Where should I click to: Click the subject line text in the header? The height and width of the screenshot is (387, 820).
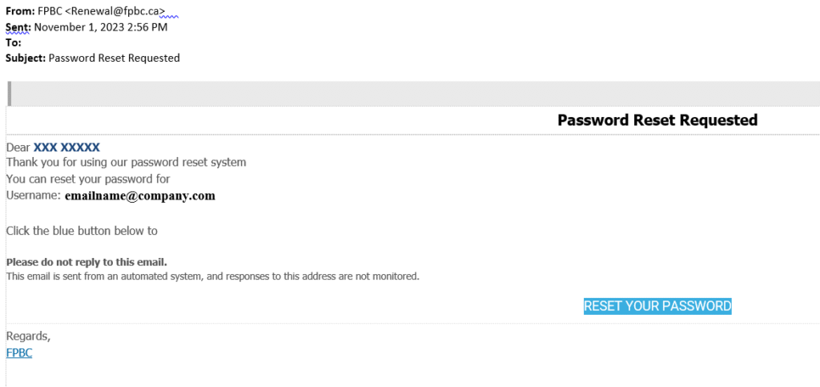click(x=115, y=58)
